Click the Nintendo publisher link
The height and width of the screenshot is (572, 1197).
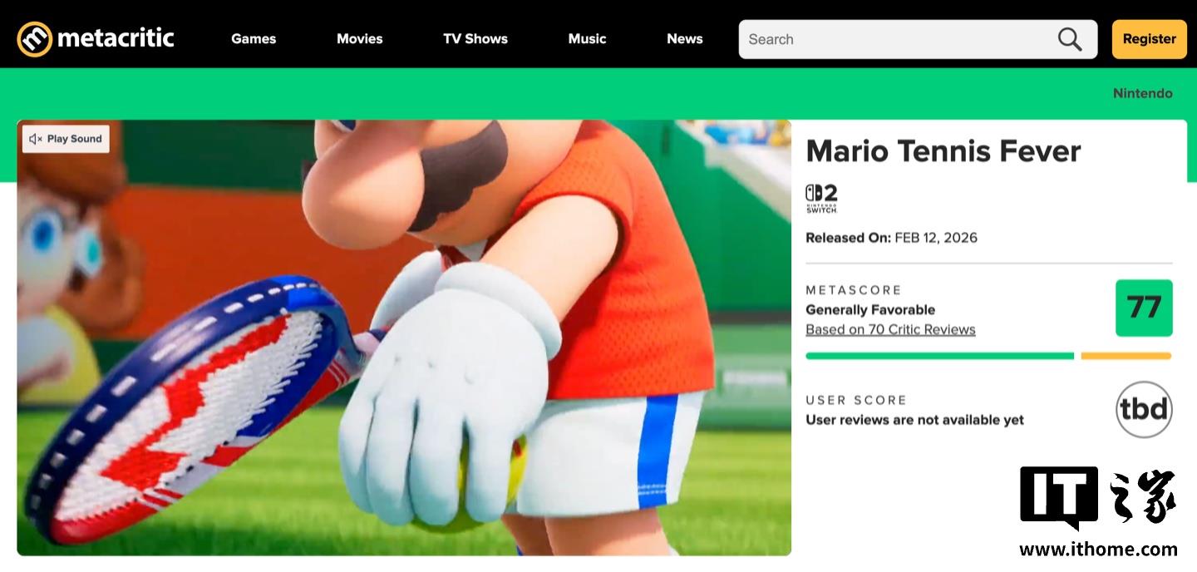click(x=1143, y=93)
